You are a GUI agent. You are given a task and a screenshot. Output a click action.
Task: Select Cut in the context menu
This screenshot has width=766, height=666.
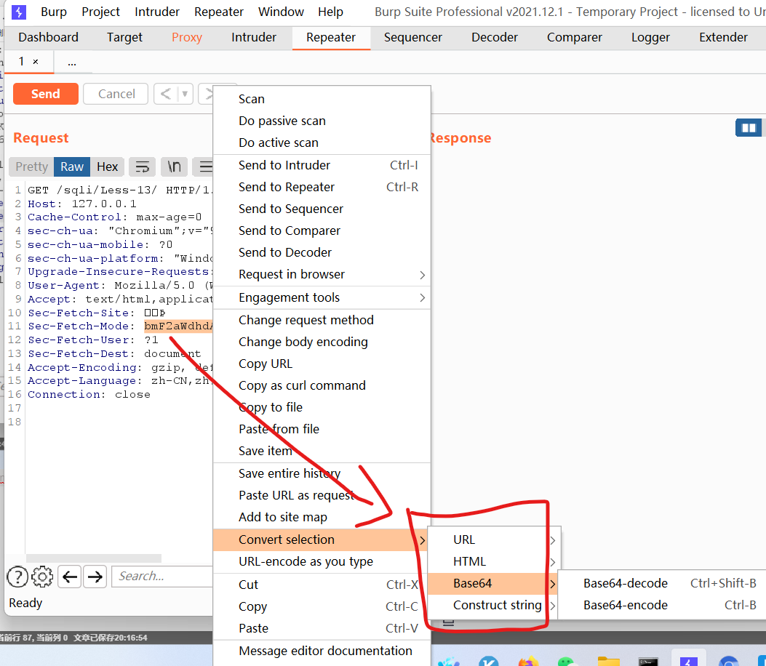point(322,585)
